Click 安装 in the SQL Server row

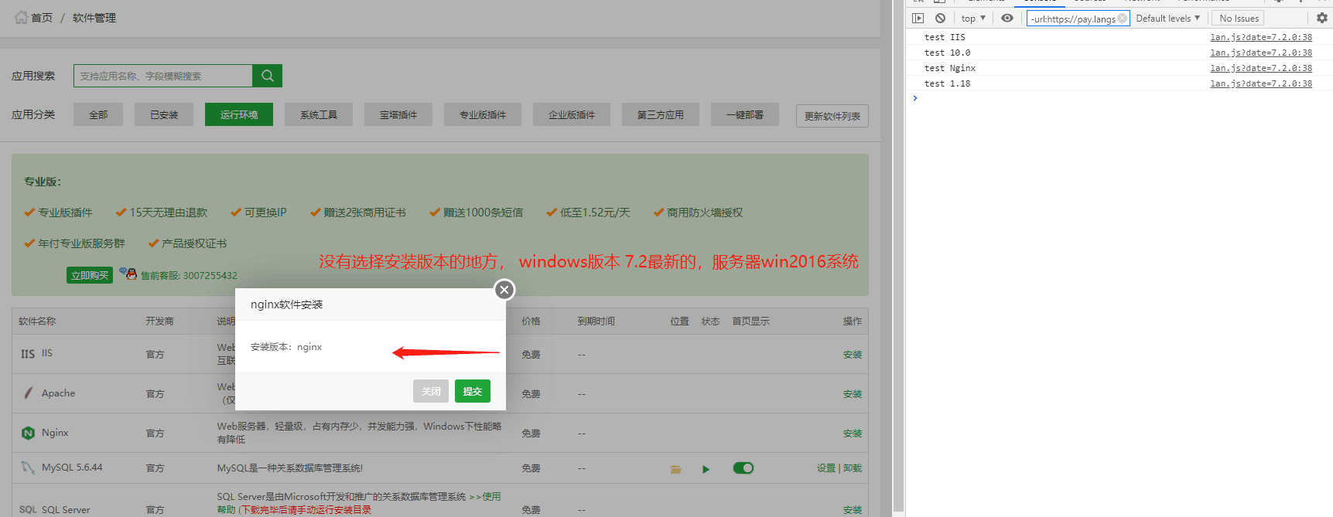point(853,509)
